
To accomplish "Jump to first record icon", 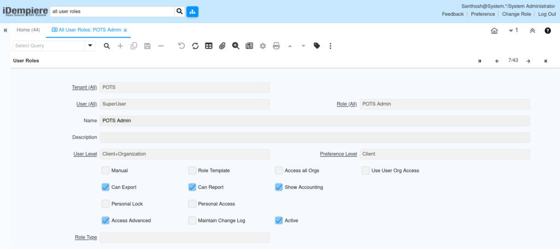I will [480, 61].
